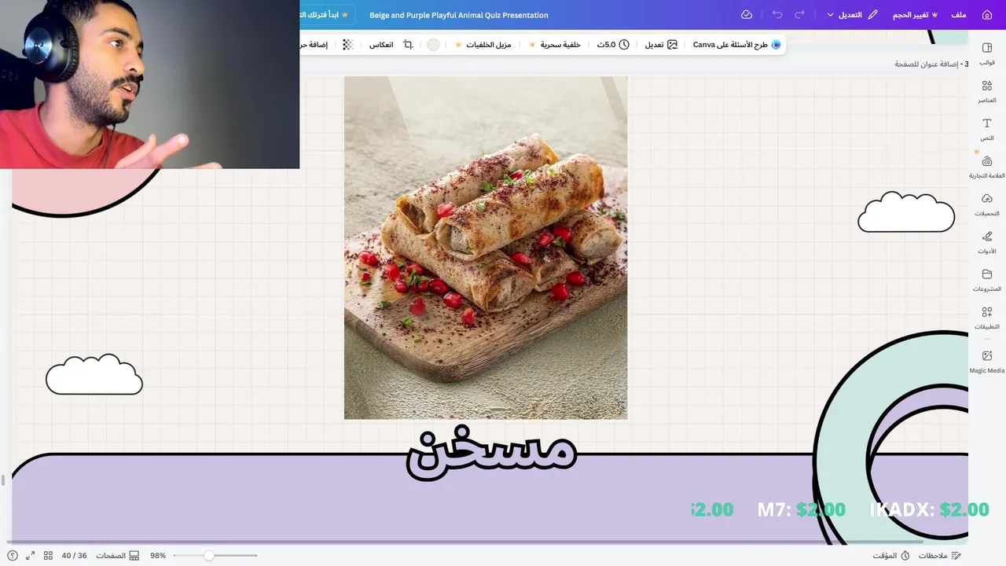Screen dimensions: 1006x566
Task: Open Magic background (خلفية سحرية)
Action: (555, 45)
